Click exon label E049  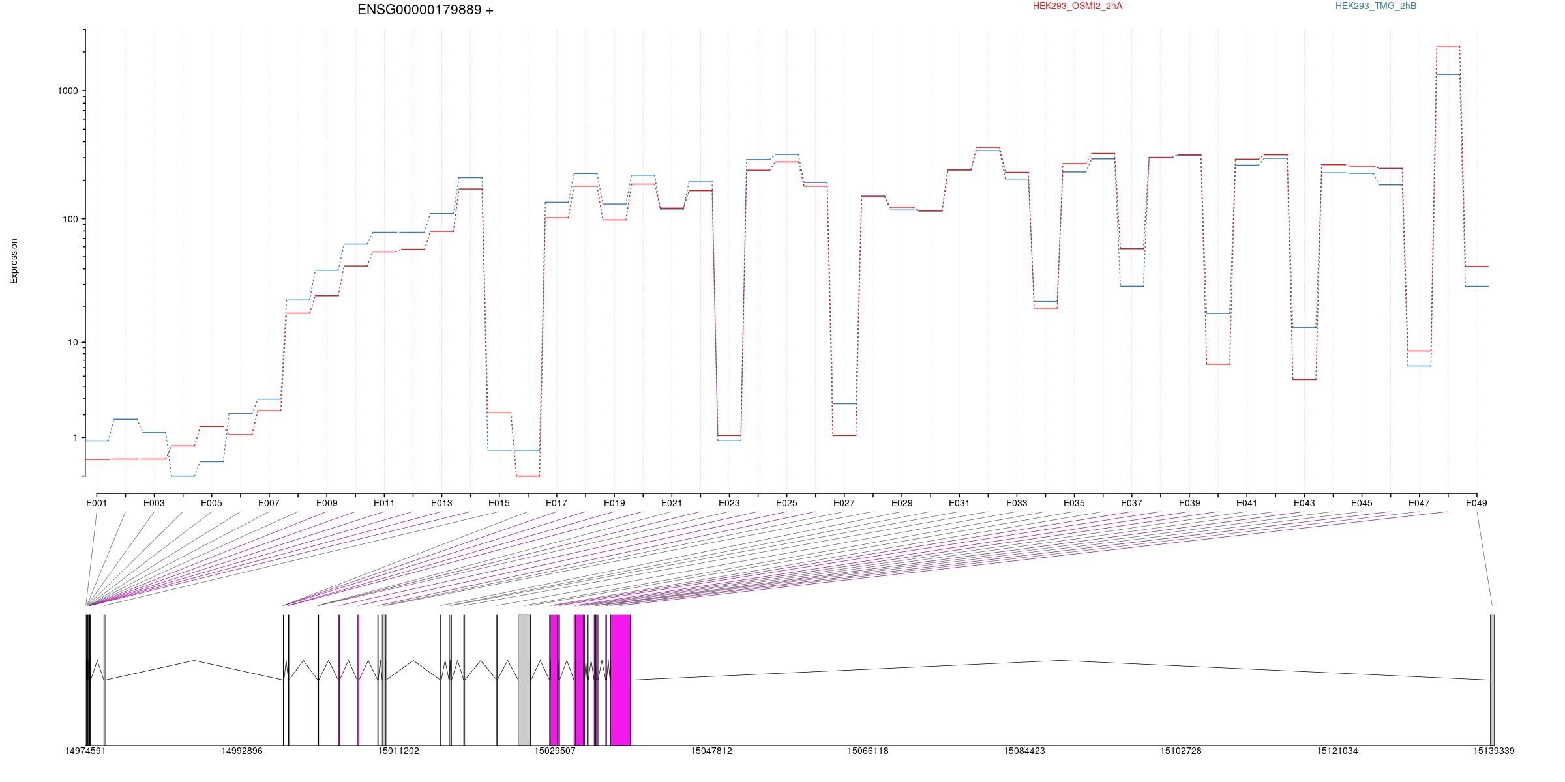pos(1476,503)
